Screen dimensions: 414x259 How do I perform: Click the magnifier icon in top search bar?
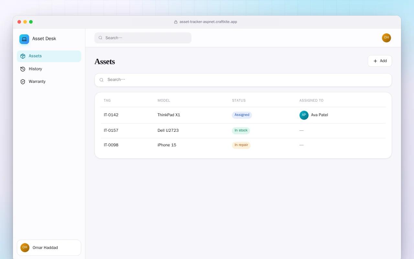pos(101,38)
